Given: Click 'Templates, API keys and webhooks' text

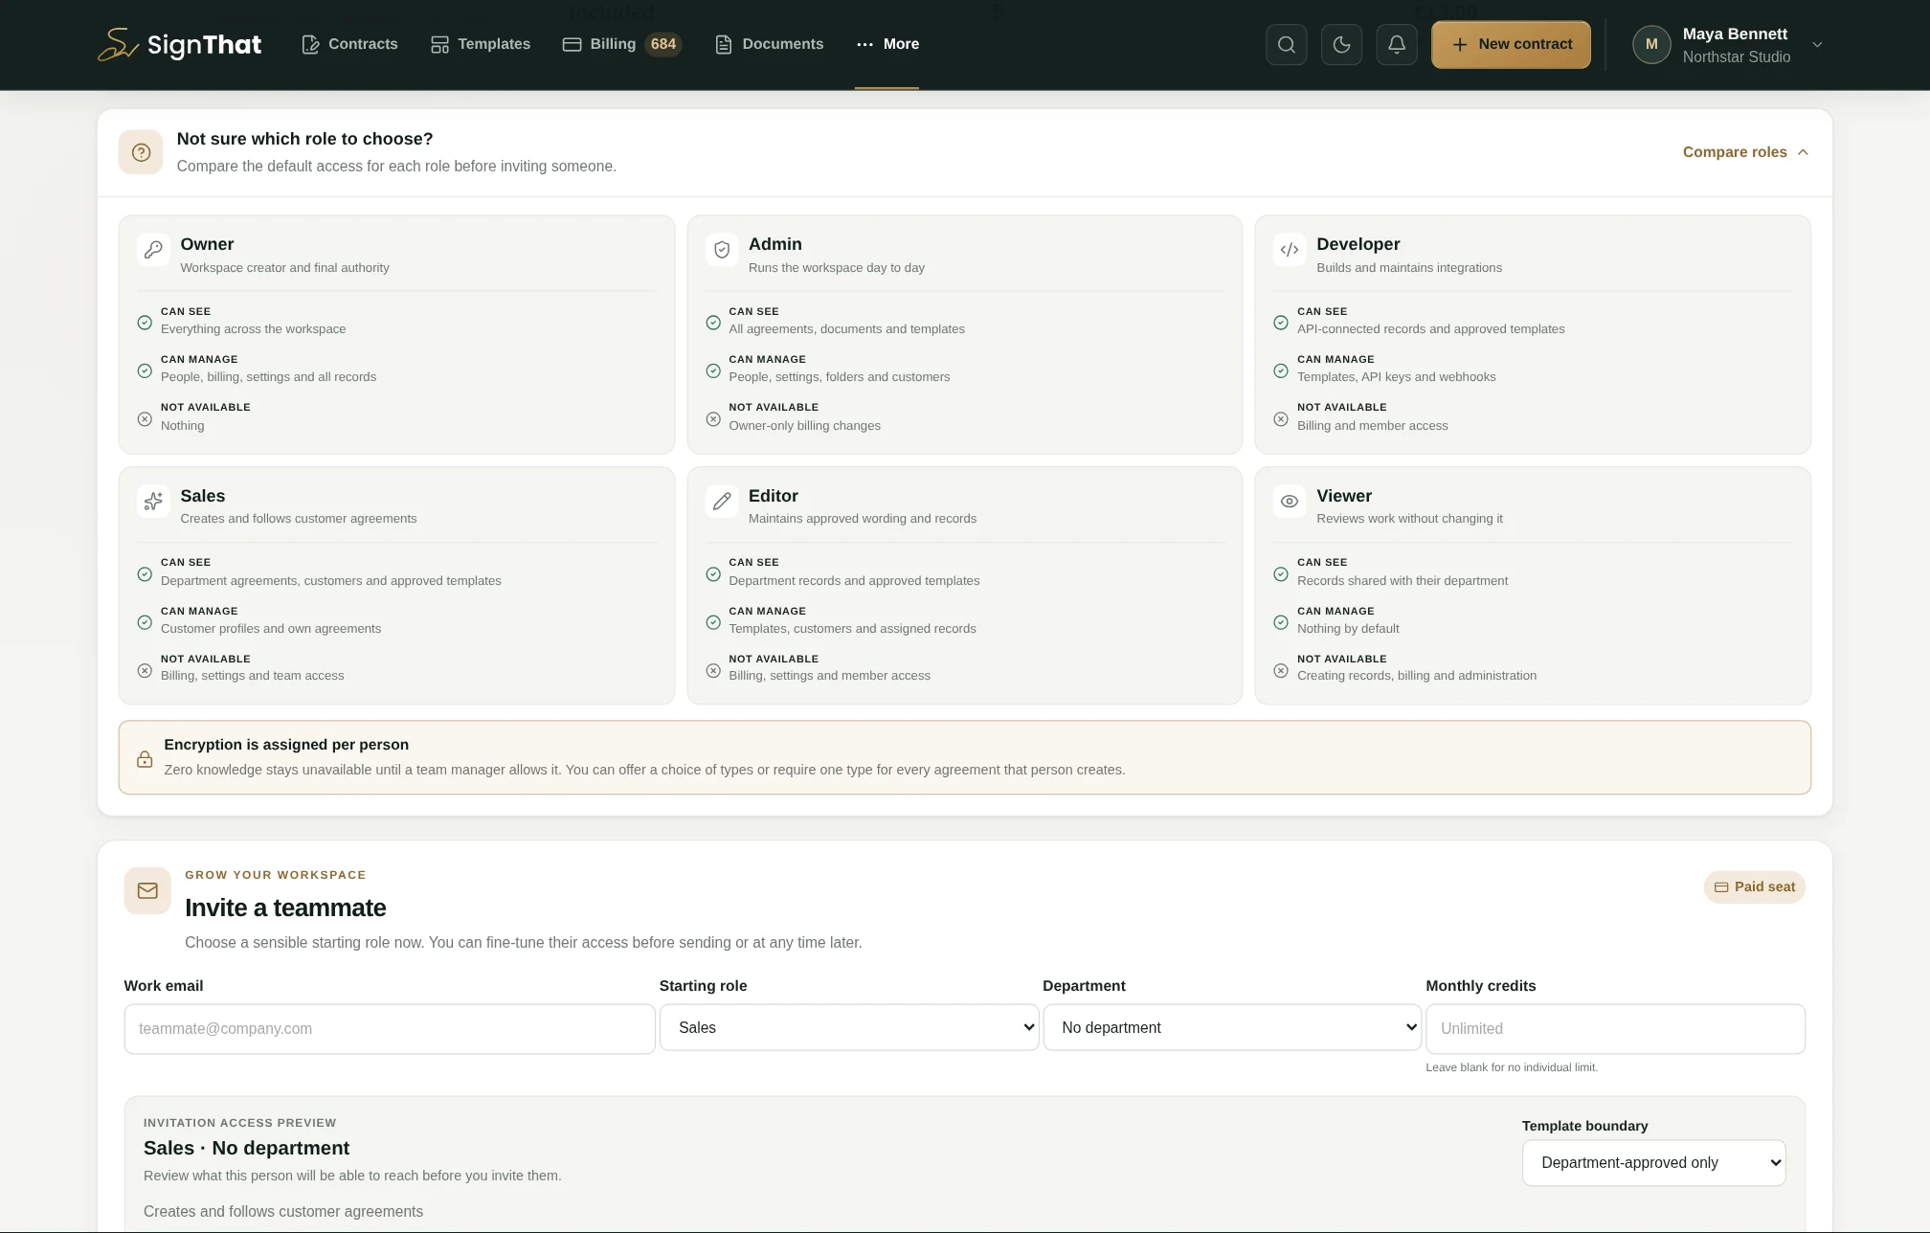Looking at the screenshot, I should pos(1396,377).
